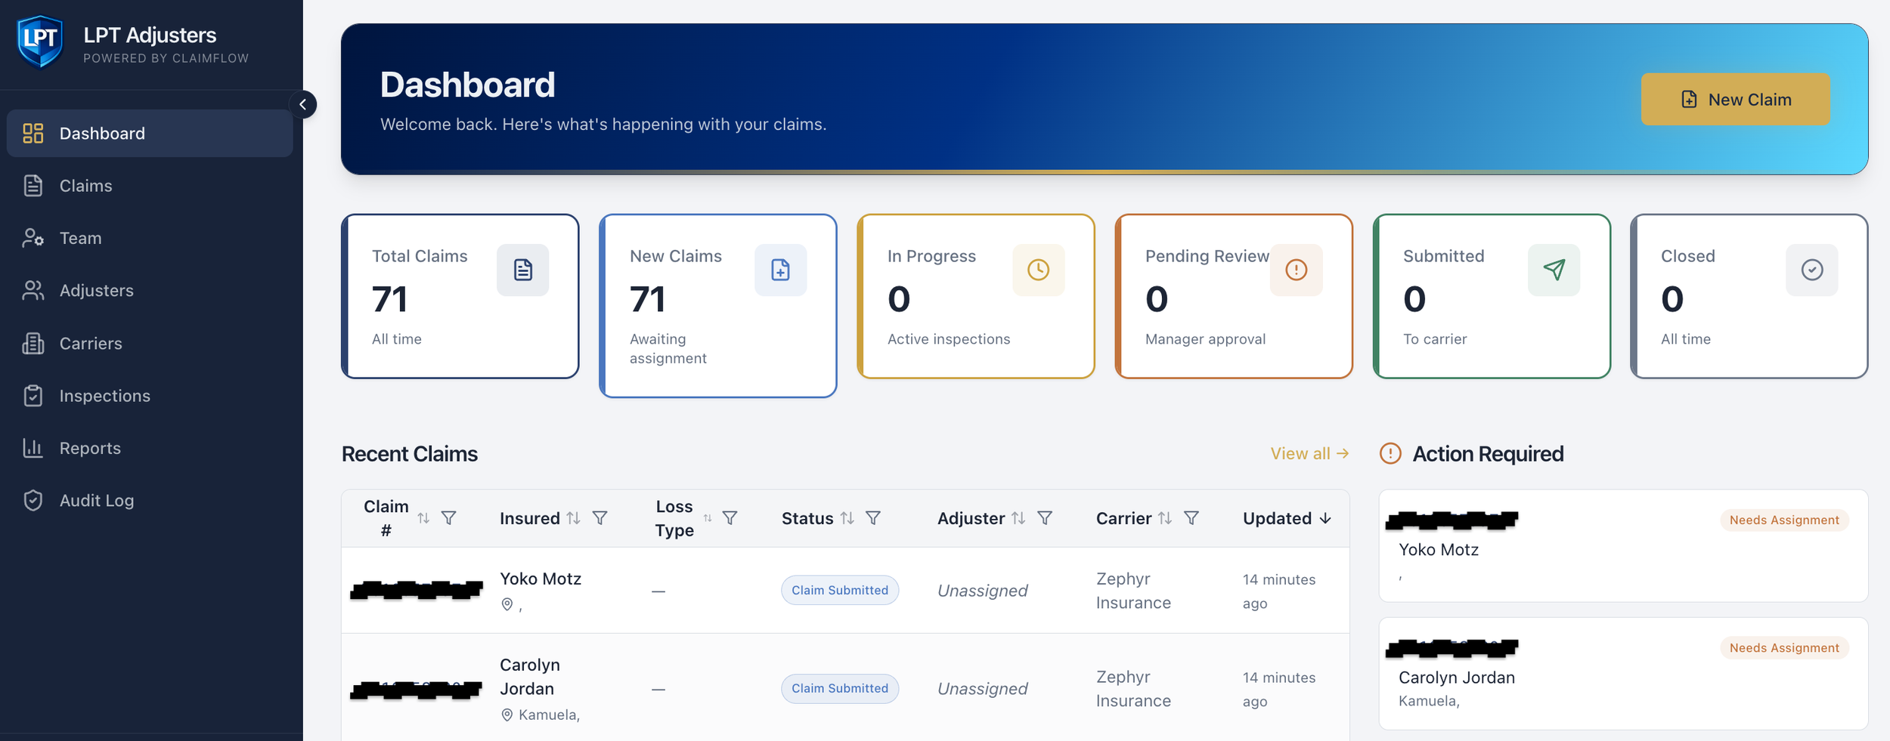Filter the Carrier column
Viewport: 1890px width, 741px height.
click(1191, 518)
